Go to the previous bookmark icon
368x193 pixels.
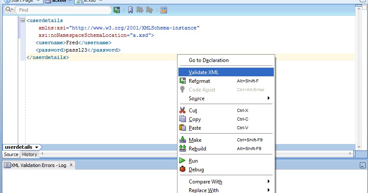(x=149, y=10)
